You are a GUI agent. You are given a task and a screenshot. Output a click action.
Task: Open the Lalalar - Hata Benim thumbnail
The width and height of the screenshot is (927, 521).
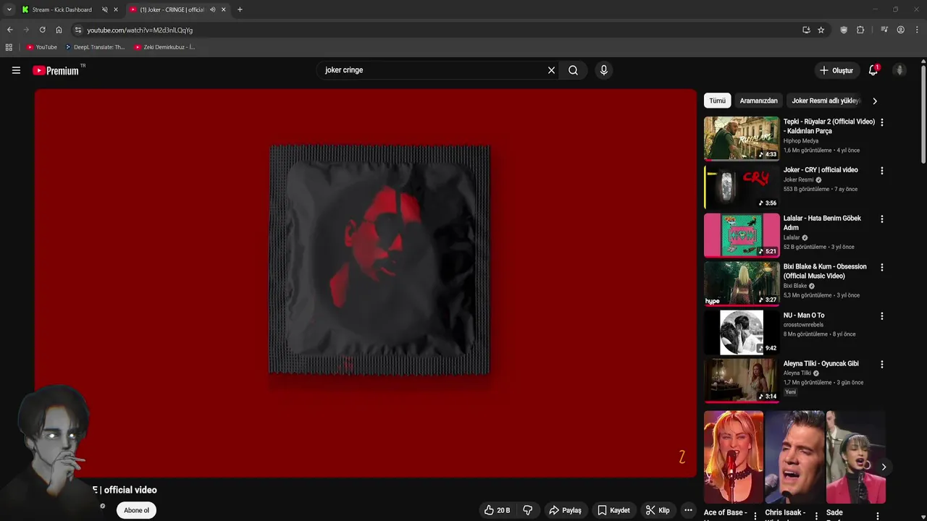[x=742, y=235]
